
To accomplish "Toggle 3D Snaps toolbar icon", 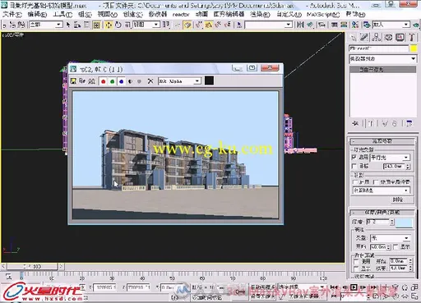I will coord(198,25).
